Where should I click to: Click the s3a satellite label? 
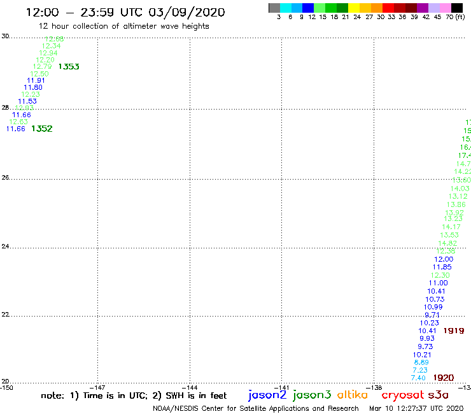438,395
